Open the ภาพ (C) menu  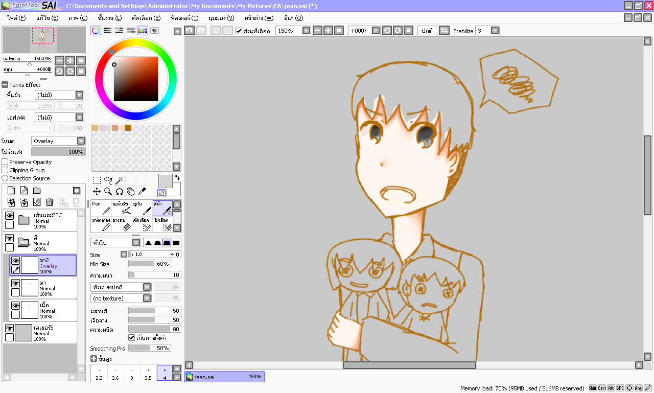coord(78,18)
